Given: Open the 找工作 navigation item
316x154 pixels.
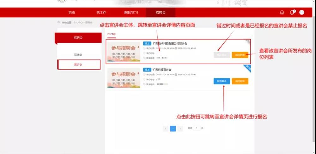Looking at the screenshot, I should [x=101, y=13].
